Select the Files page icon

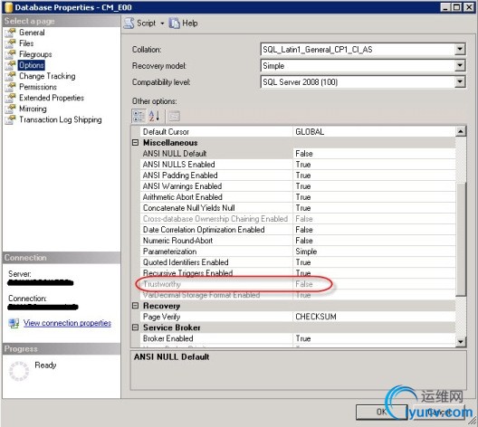click(x=11, y=43)
